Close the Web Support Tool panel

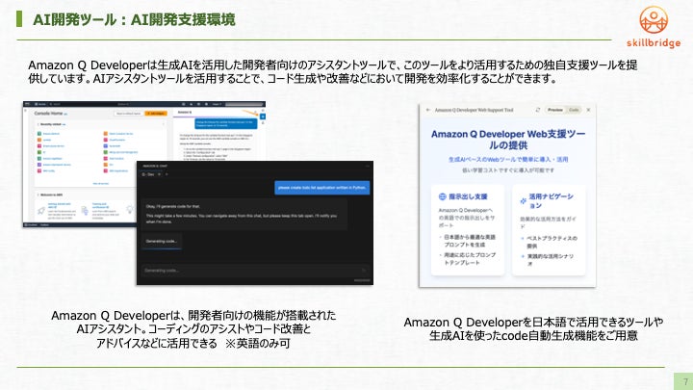[x=588, y=110]
